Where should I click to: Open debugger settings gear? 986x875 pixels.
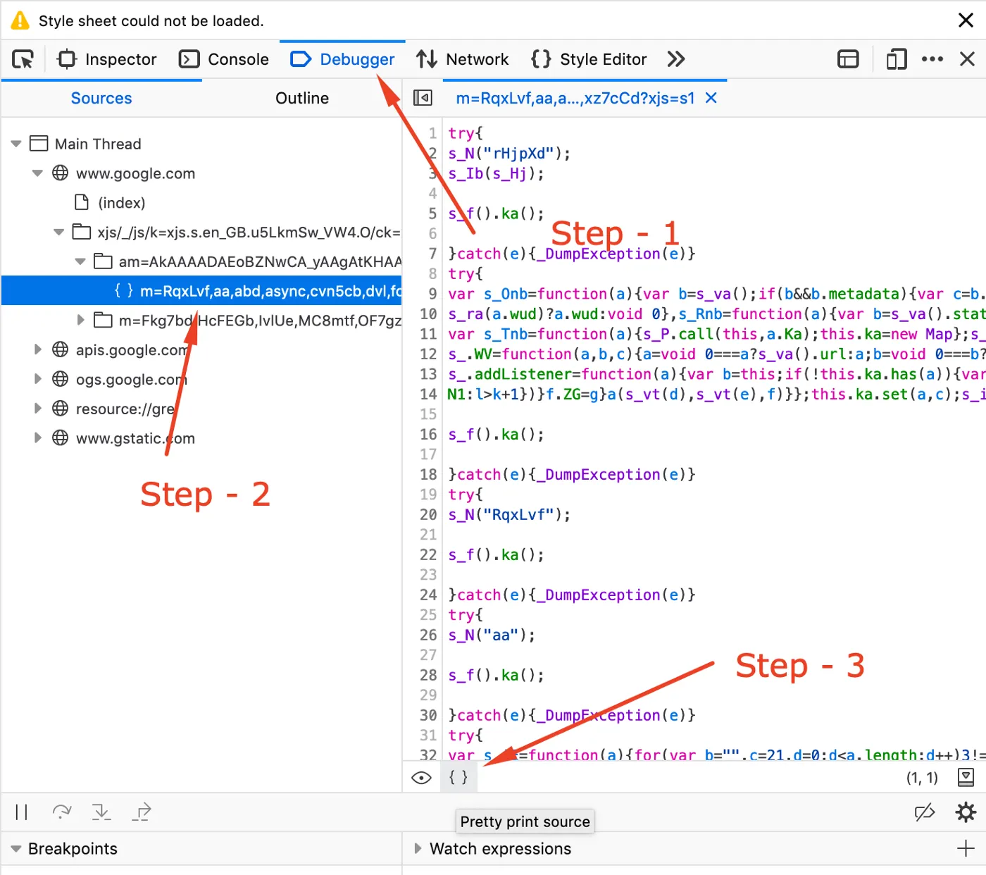(966, 812)
